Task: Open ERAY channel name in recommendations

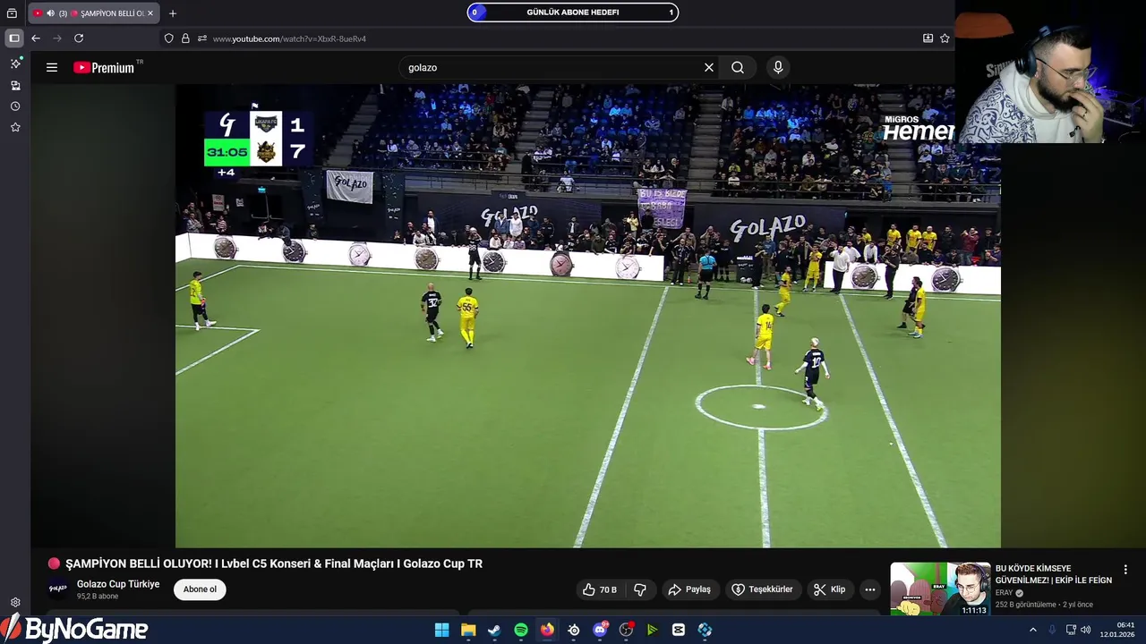Action: pyautogui.click(x=1004, y=593)
